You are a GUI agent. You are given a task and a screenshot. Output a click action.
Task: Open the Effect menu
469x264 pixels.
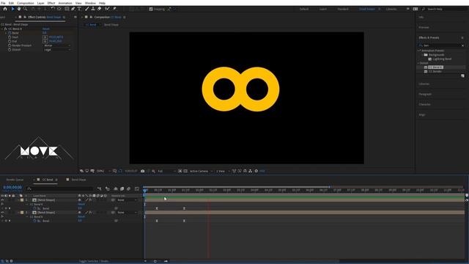point(51,3)
